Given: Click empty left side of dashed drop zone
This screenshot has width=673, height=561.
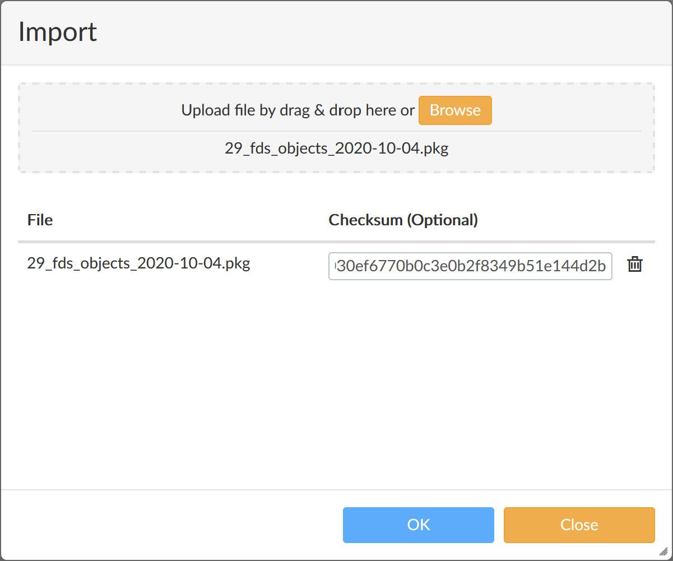Looking at the screenshot, I should pos(84,112).
